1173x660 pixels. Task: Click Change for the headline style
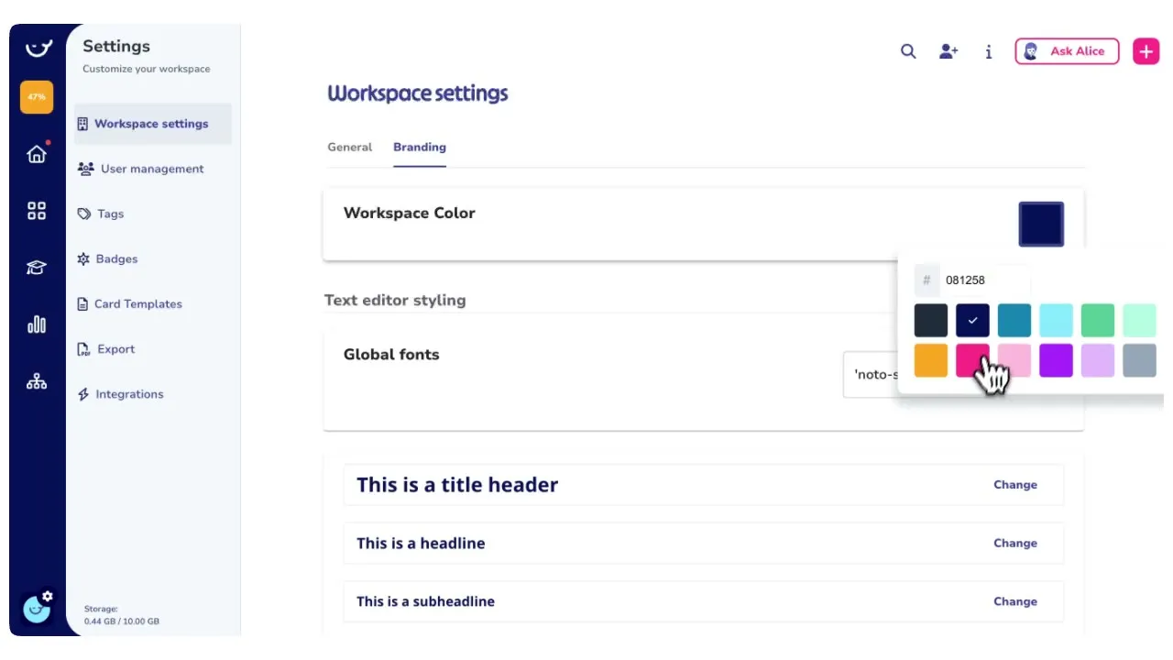click(x=1015, y=543)
